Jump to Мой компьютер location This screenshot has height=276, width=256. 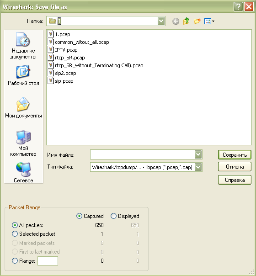click(23, 143)
